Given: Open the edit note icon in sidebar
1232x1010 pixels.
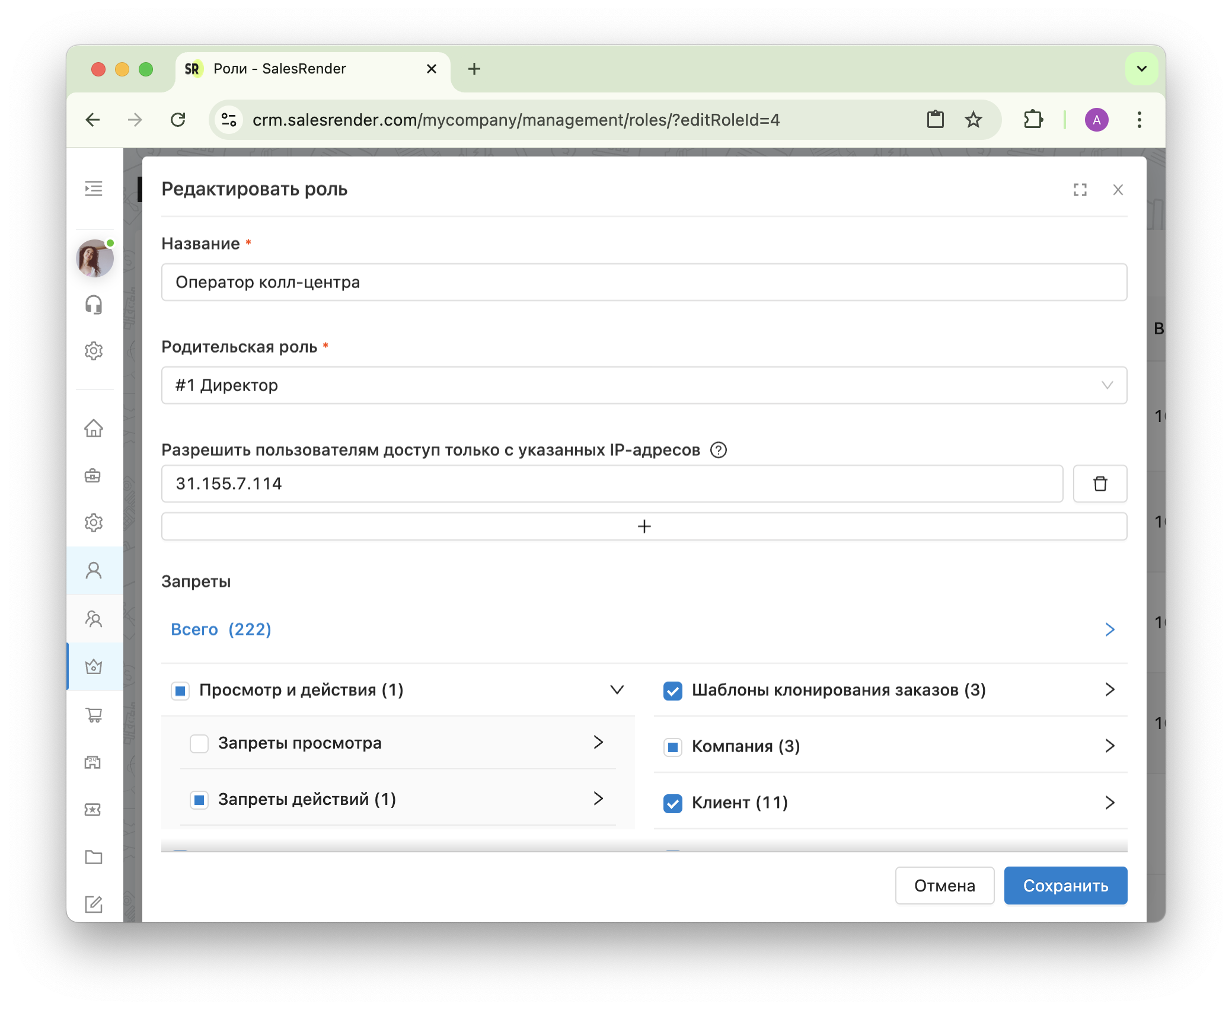Looking at the screenshot, I should click(94, 904).
